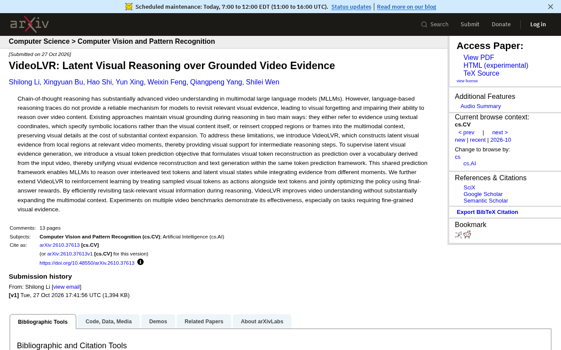Open the Status updates link
Screen dimensions: 561x350
tap(351, 7)
